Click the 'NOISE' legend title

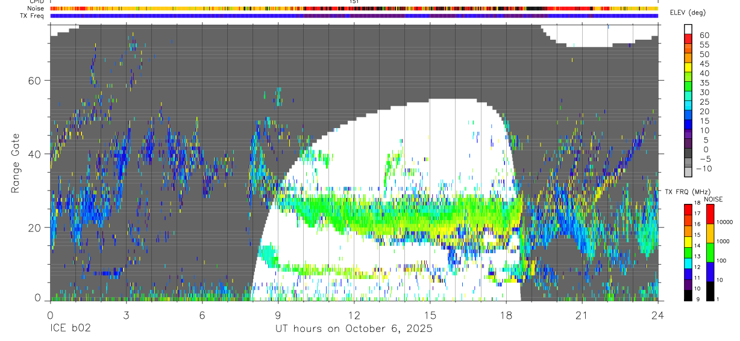[x=713, y=199]
